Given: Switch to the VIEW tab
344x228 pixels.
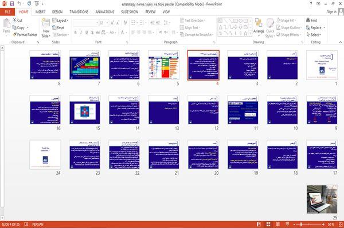Looking at the screenshot, I should point(166,12).
